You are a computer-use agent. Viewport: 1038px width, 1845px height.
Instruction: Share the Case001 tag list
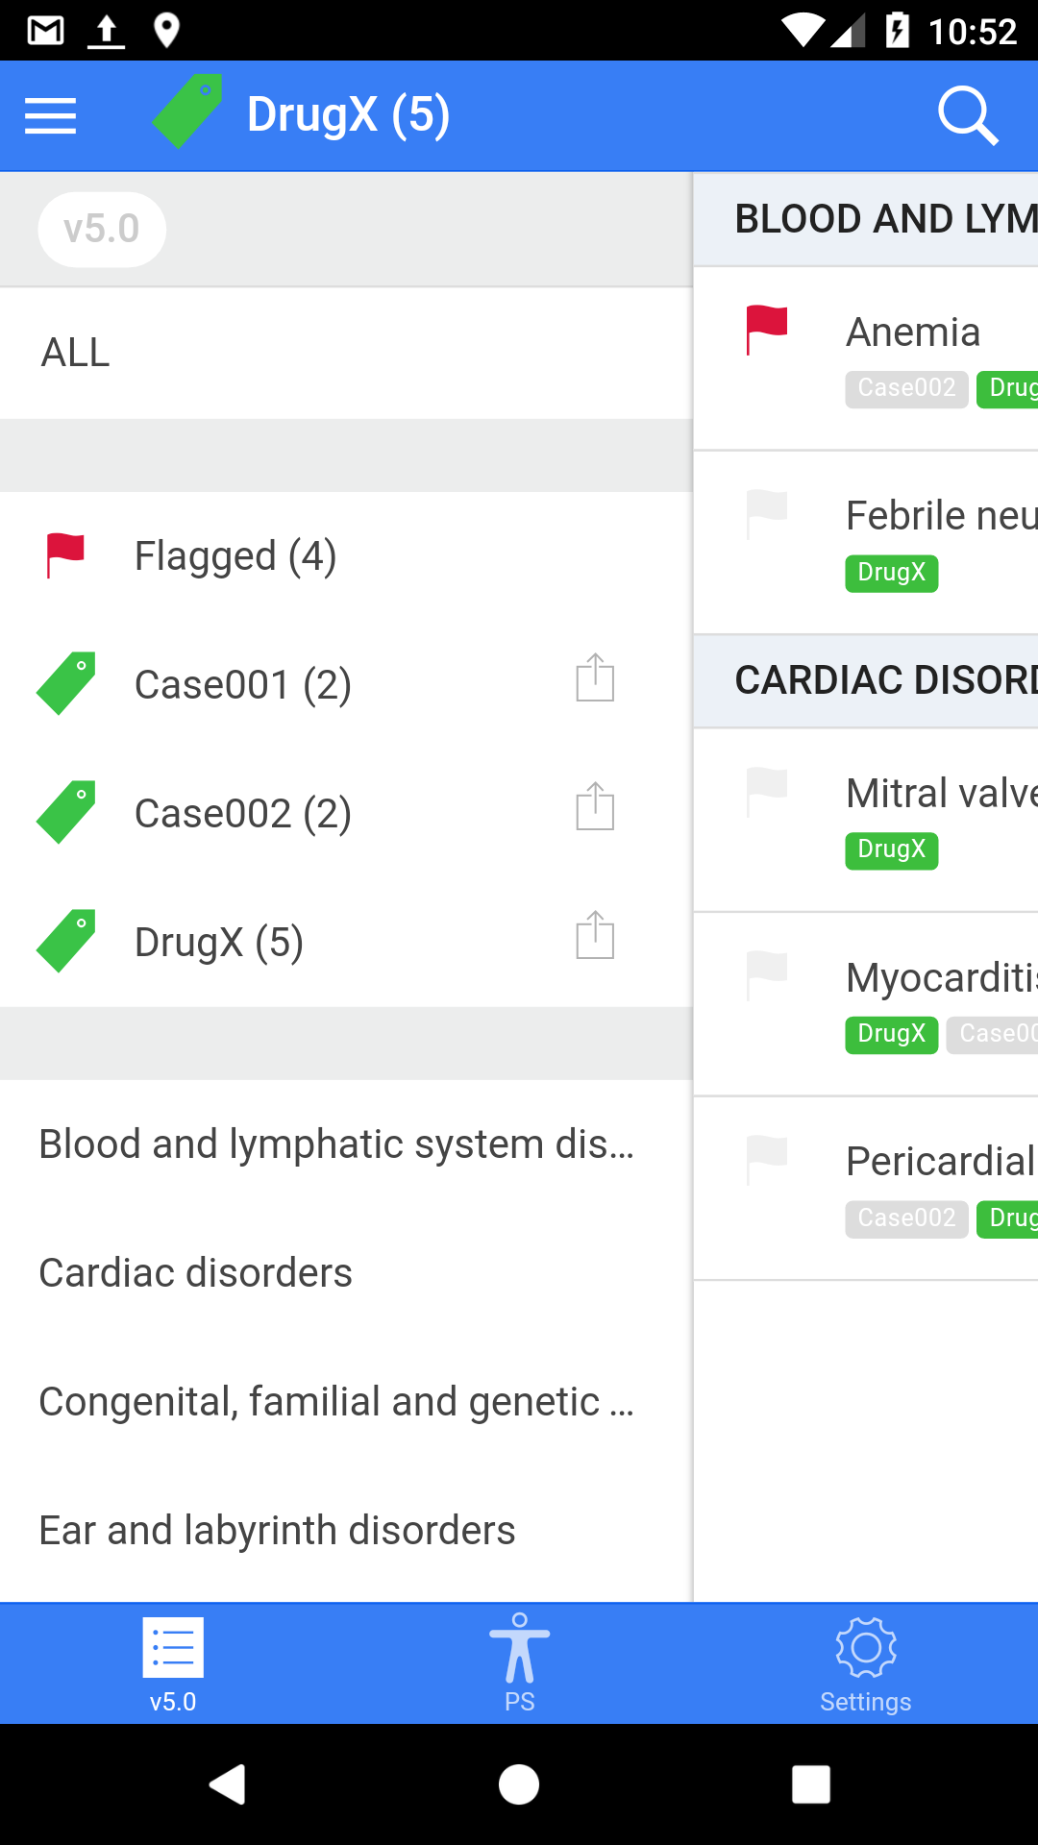coord(595,678)
